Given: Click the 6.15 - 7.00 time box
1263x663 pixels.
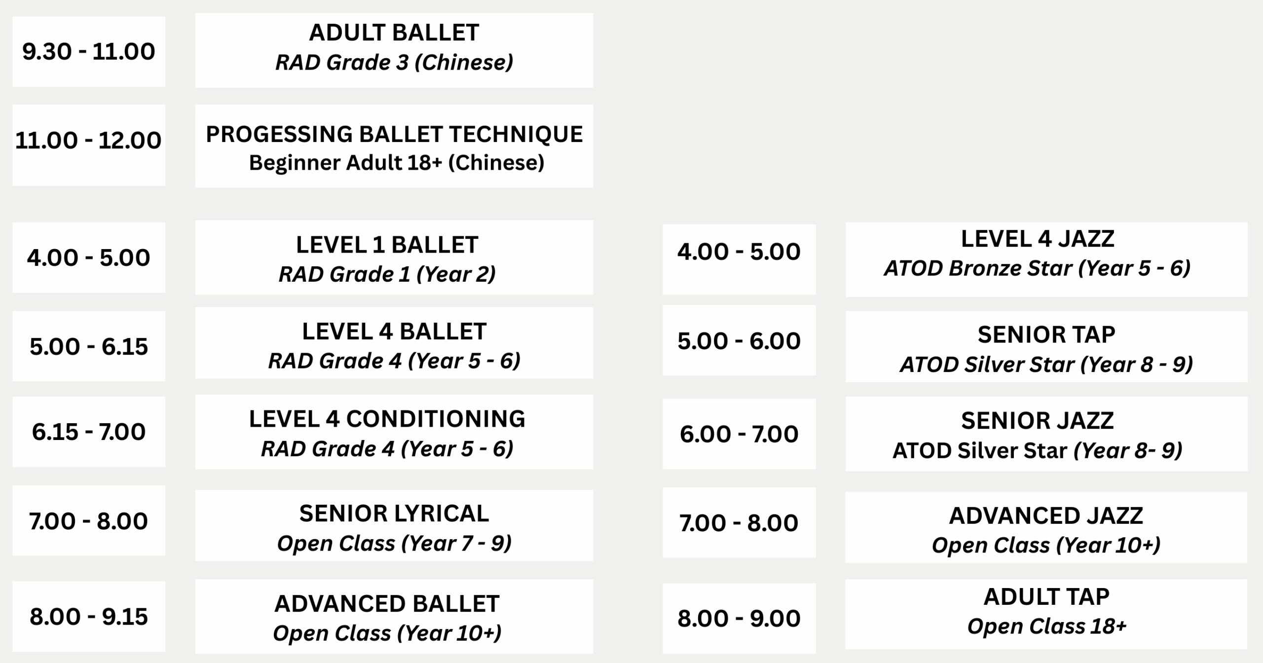Looking at the screenshot, I should coord(89,432).
